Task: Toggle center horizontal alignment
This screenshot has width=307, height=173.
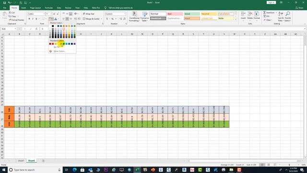Action: pyautogui.click(x=67, y=19)
